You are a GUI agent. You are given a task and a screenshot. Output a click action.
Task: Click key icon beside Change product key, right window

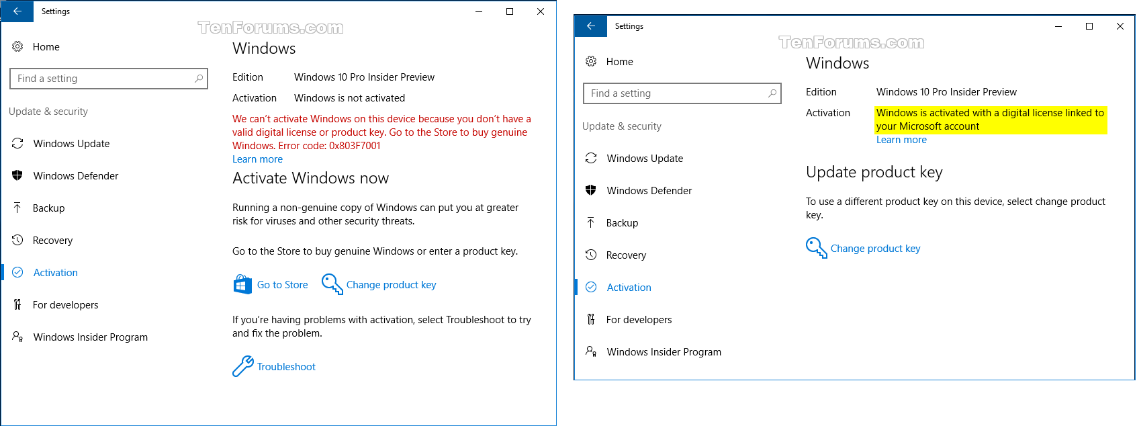(x=816, y=248)
